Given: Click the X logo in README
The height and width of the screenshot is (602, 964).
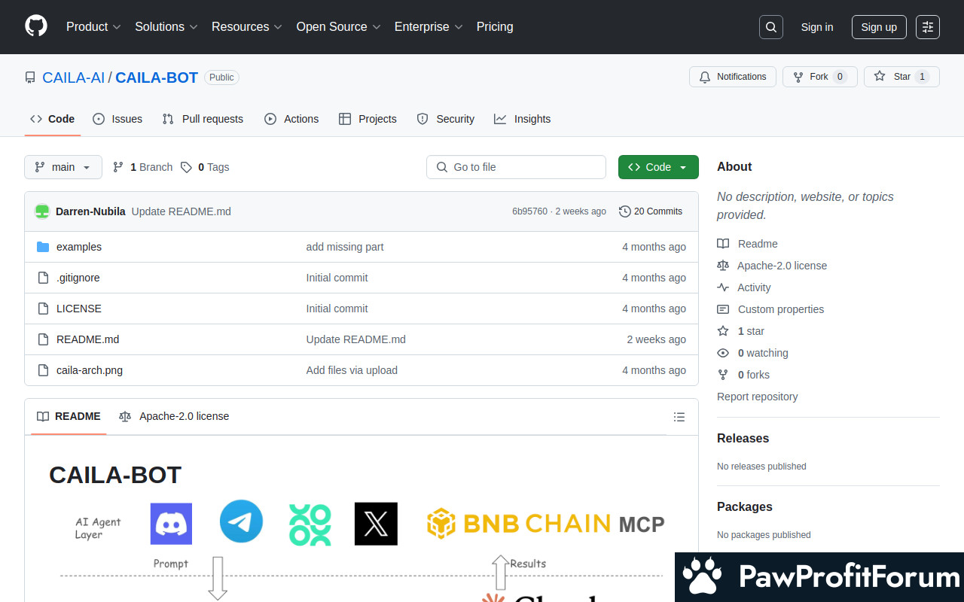Looking at the screenshot, I should (x=376, y=524).
